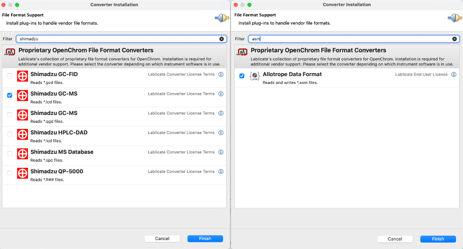Click the plug icon in right window header
This screenshot has width=463, height=249.
pos(455,18)
